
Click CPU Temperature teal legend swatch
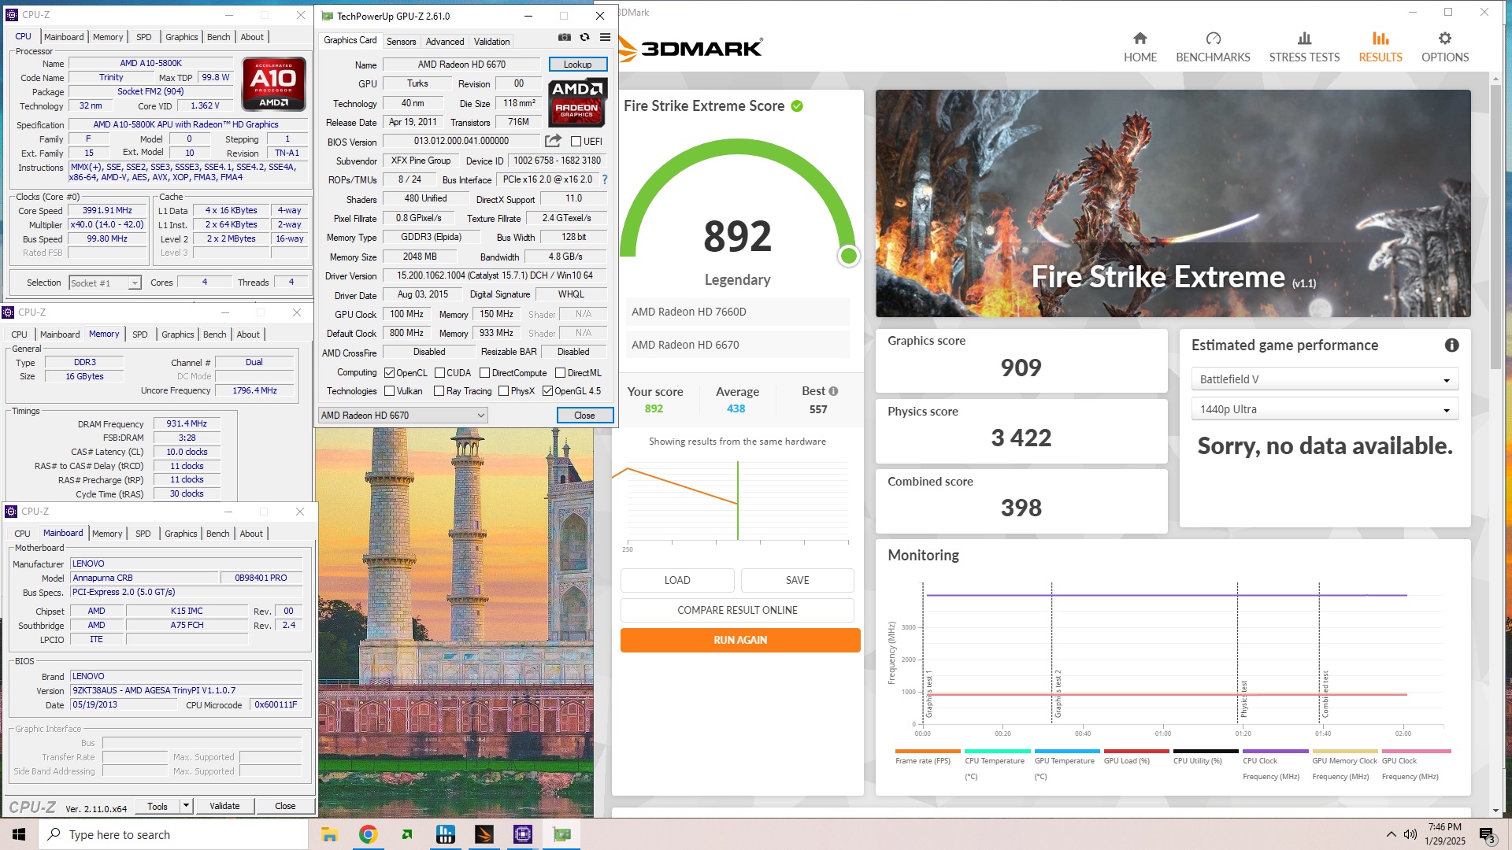tap(997, 752)
